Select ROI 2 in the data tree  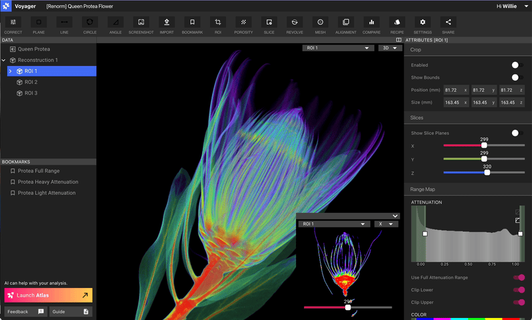(x=31, y=82)
